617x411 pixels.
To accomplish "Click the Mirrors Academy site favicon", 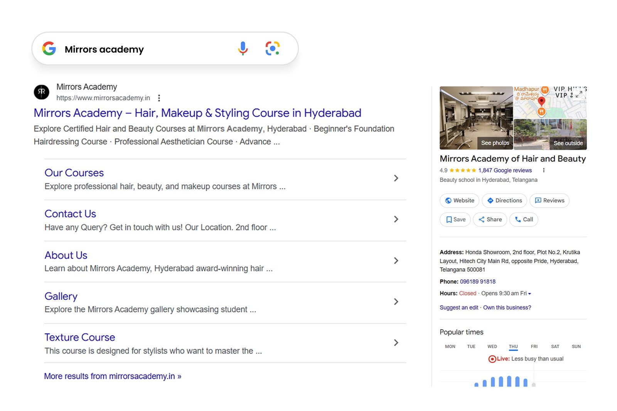I will tap(42, 92).
